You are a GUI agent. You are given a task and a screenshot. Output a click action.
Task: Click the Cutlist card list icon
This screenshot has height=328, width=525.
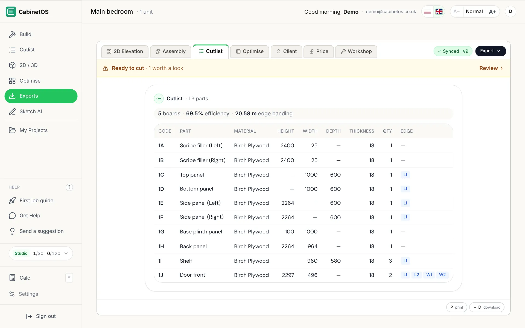click(159, 99)
